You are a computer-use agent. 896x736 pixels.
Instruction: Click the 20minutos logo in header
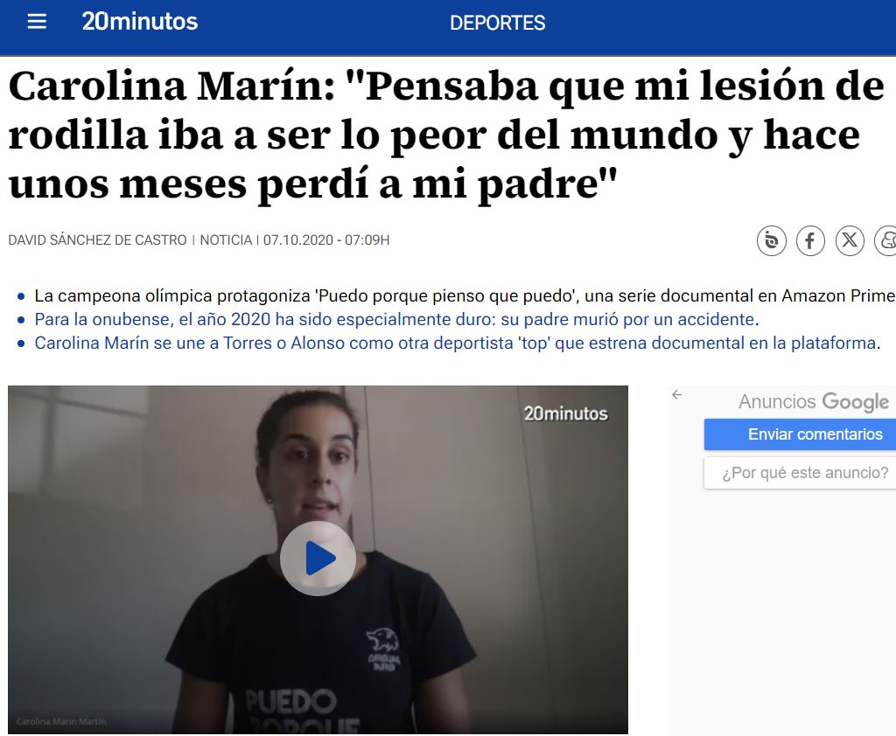point(140,22)
